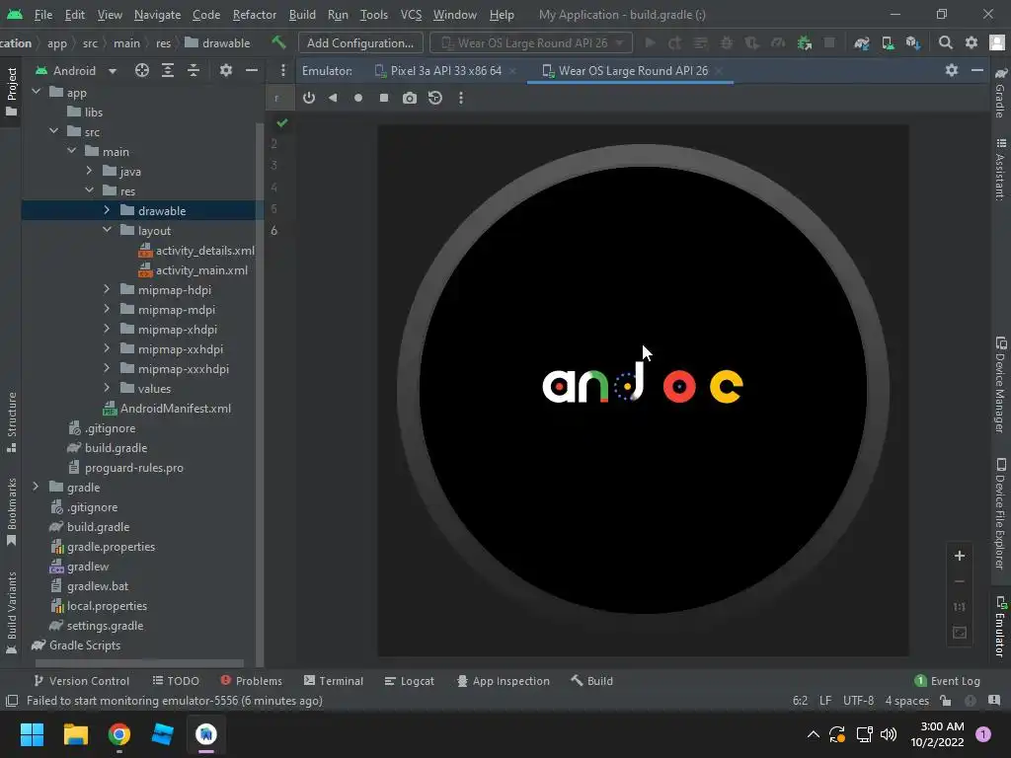The image size is (1011, 758).
Task: Open the Structure side panel
Action: (x=11, y=422)
